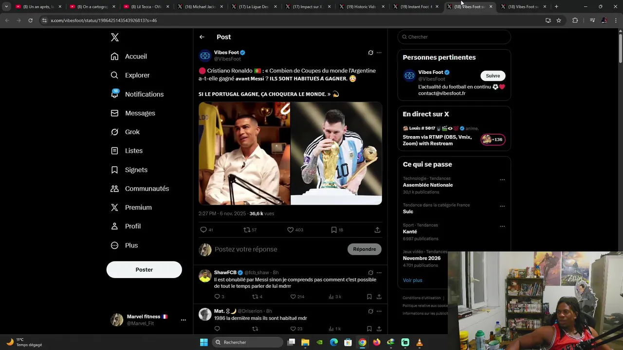This screenshot has height=350, width=623.
Task: Open more options on Mat. reply
Action: [379, 311]
